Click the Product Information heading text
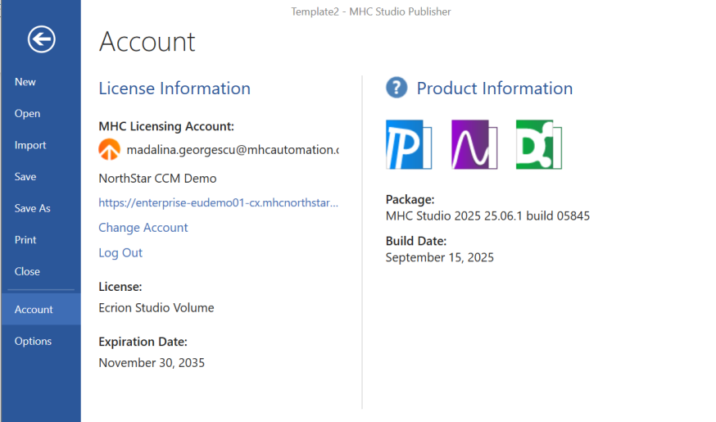The image size is (716, 422). tap(495, 88)
